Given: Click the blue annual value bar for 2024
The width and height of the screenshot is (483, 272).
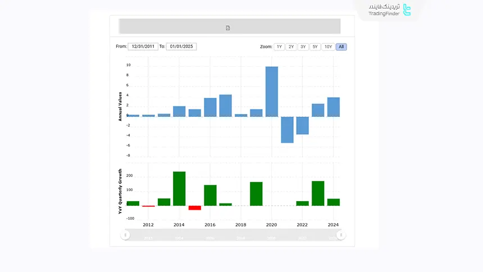Looking at the screenshot, I should point(334,107).
